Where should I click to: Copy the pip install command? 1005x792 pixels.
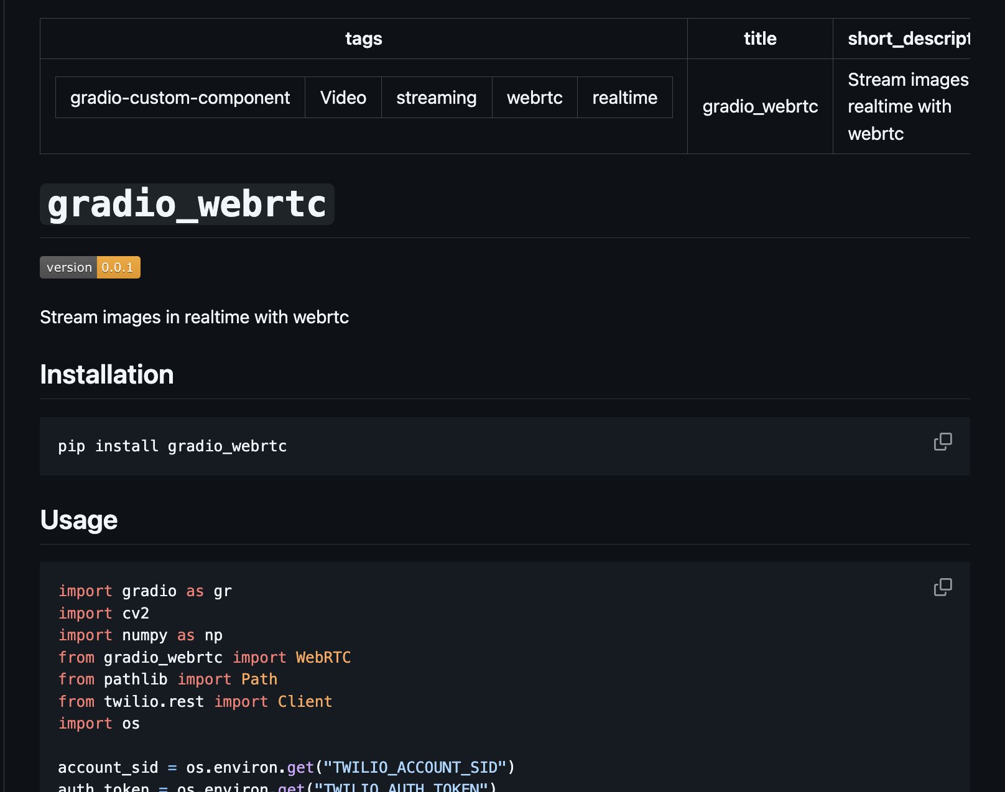click(943, 441)
